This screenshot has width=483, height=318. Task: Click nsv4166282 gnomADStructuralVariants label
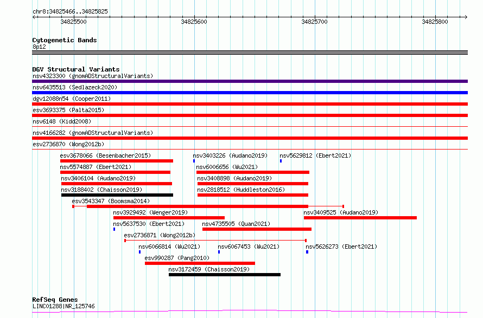[x=93, y=133]
